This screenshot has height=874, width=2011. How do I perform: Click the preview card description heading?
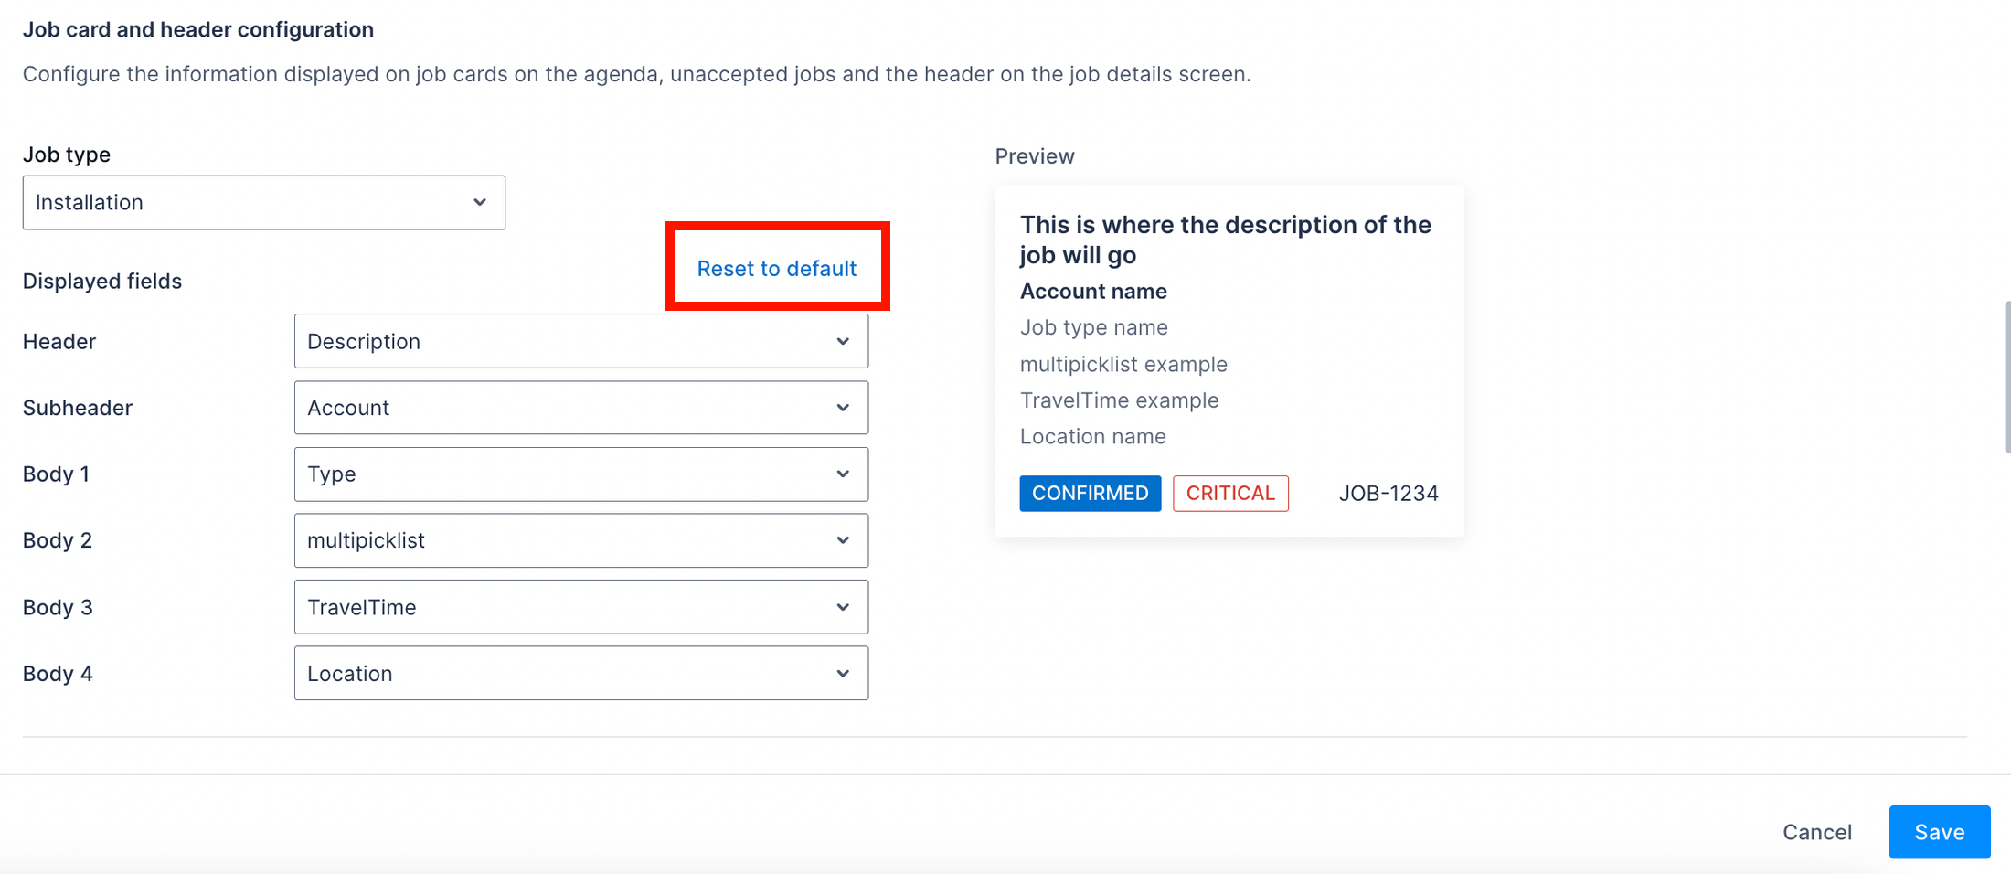tap(1226, 240)
